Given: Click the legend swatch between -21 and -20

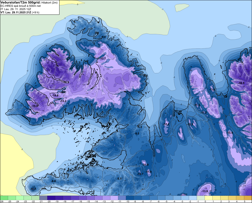Looking at the screenshot, I should [x=43, y=198].
